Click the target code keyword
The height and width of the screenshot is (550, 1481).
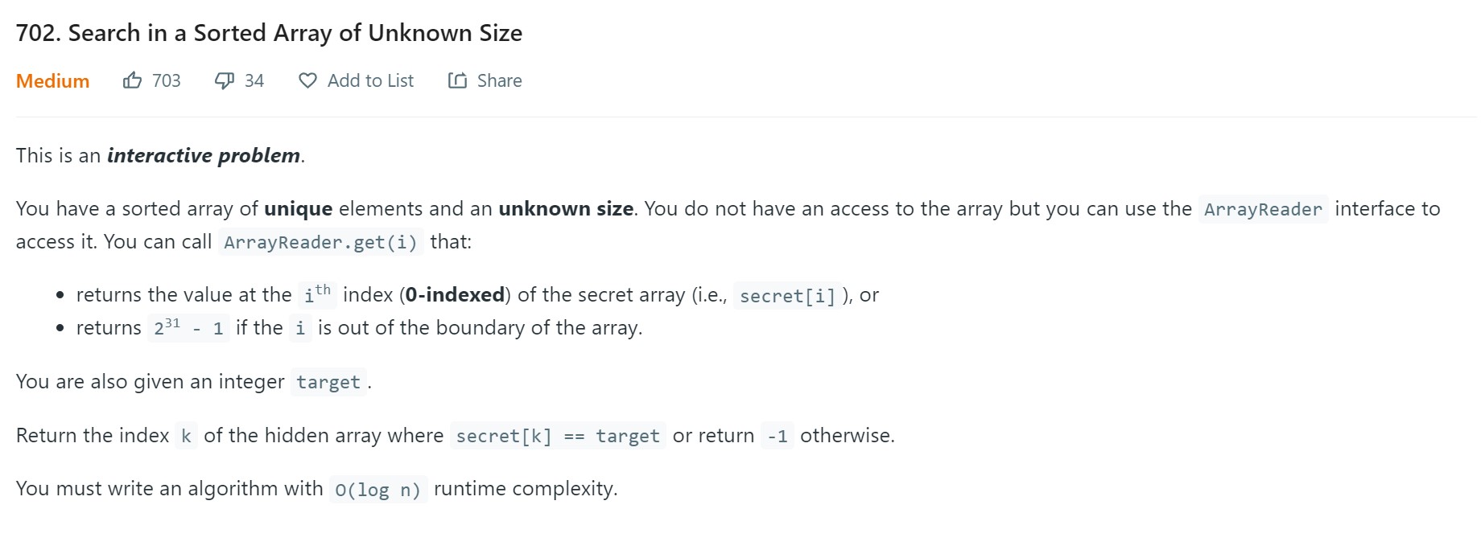328,382
